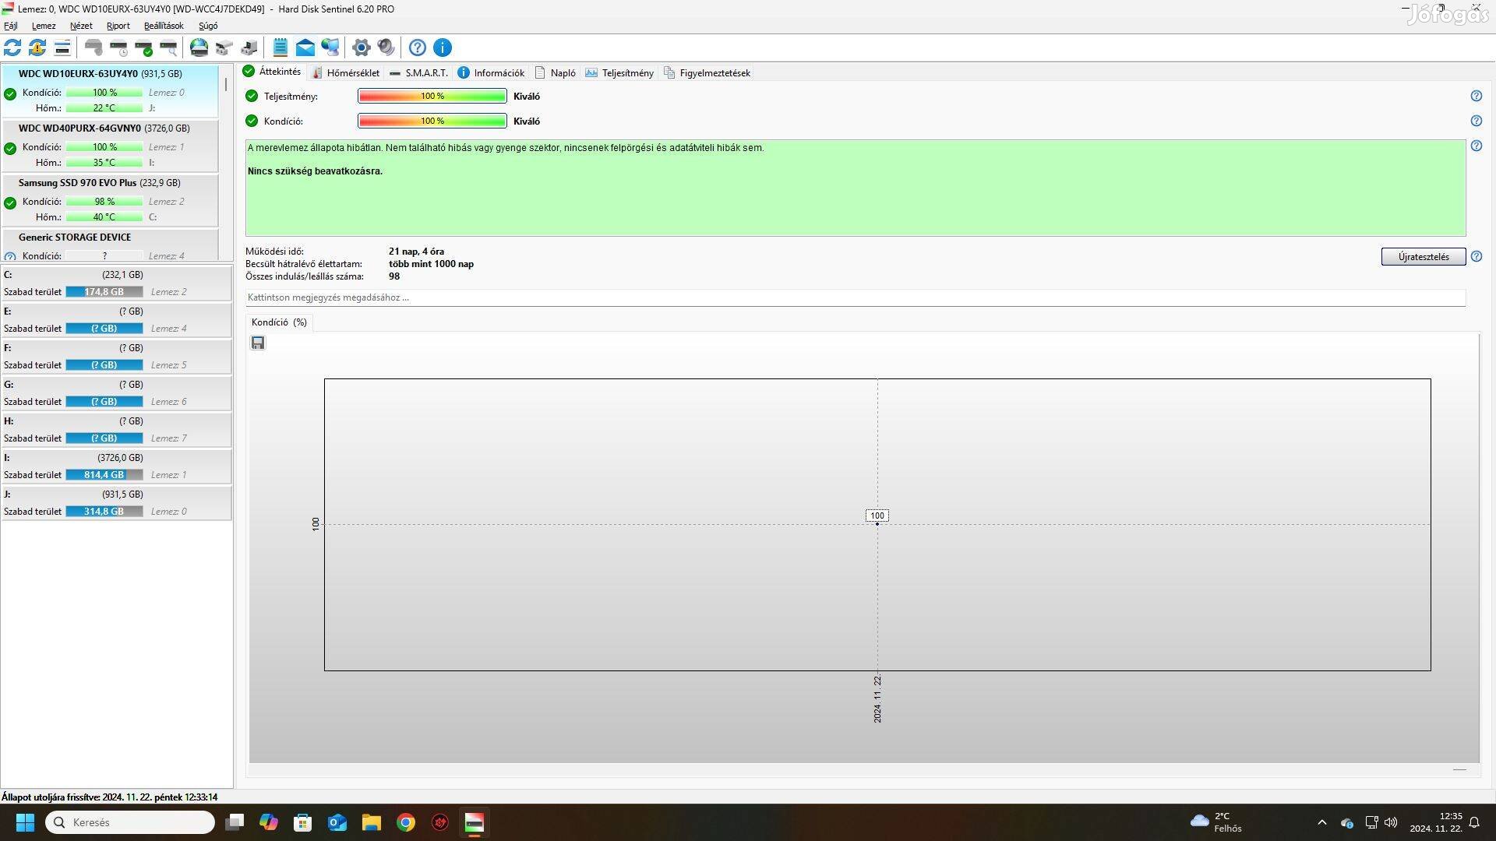Click the question mark help toolbar icon

(x=418, y=48)
